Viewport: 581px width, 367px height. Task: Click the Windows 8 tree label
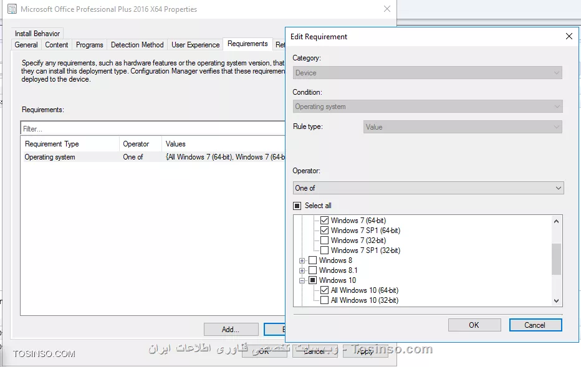point(335,260)
